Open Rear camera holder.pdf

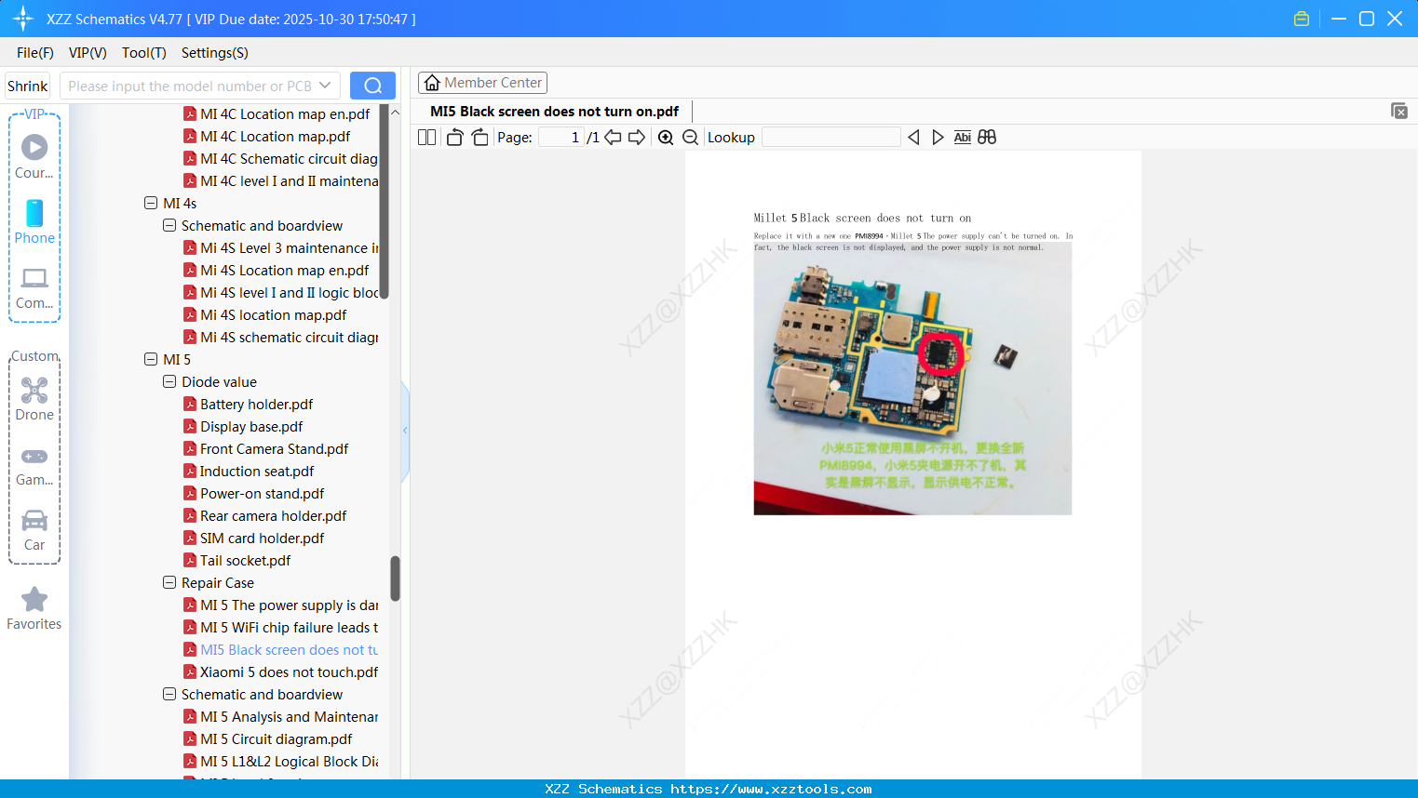[273, 515]
